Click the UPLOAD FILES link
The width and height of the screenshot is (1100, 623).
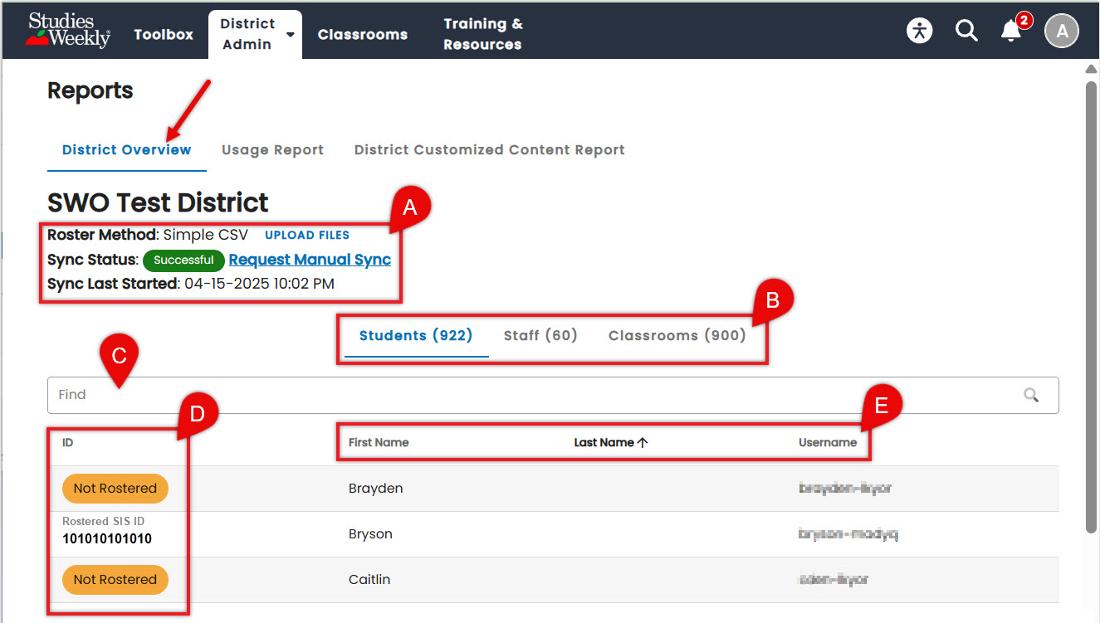(x=307, y=235)
